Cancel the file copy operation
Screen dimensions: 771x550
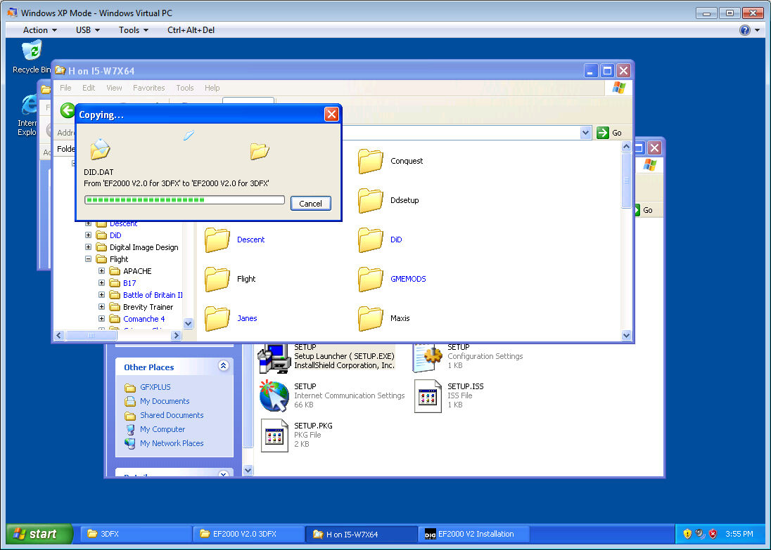coord(311,203)
